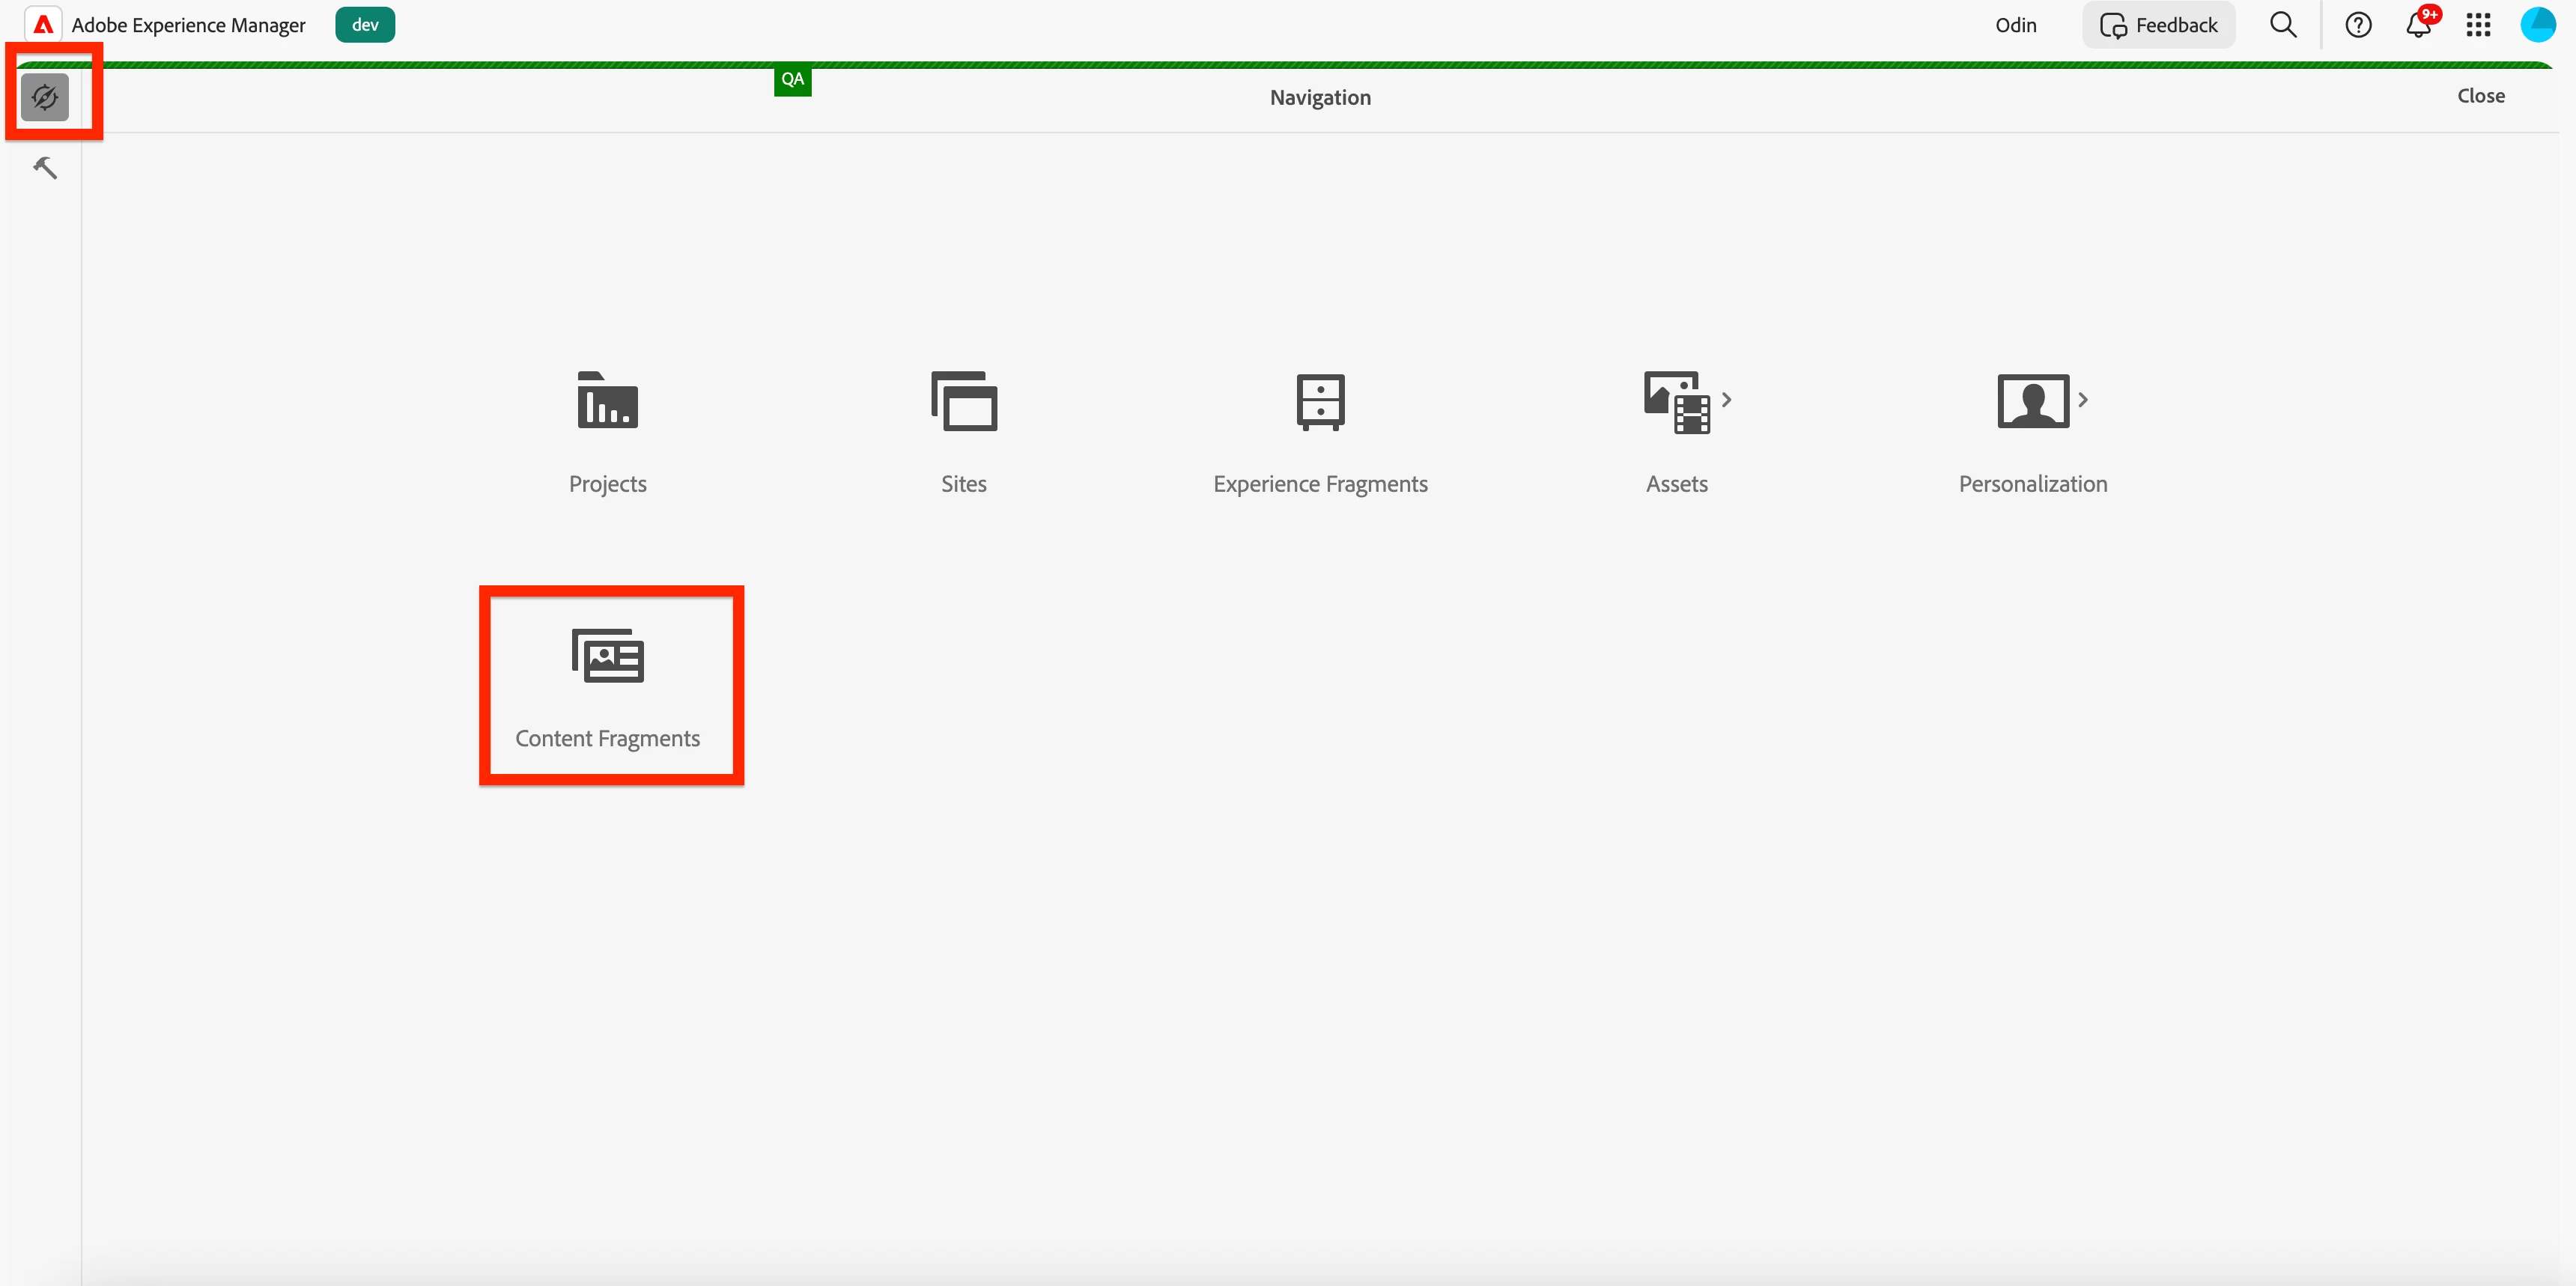Open the Help question mark icon
Image resolution: width=2576 pixels, height=1286 pixels.
pos(2358,25)
